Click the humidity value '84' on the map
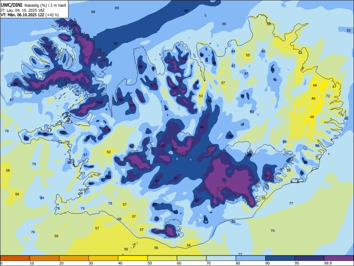Viewport: 354px width, 266px height. point(233,51)
